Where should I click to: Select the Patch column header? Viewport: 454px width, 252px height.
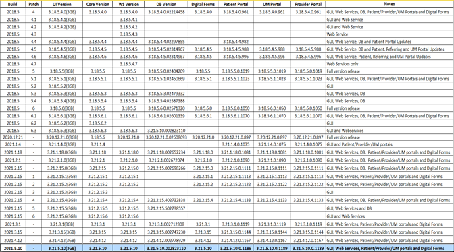[34, 4]
